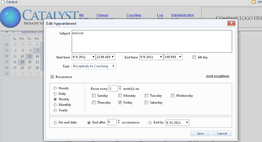Close the Edit Appointment dialog
This screenshot has height=142, width=262.
click(x=231, y=23)
